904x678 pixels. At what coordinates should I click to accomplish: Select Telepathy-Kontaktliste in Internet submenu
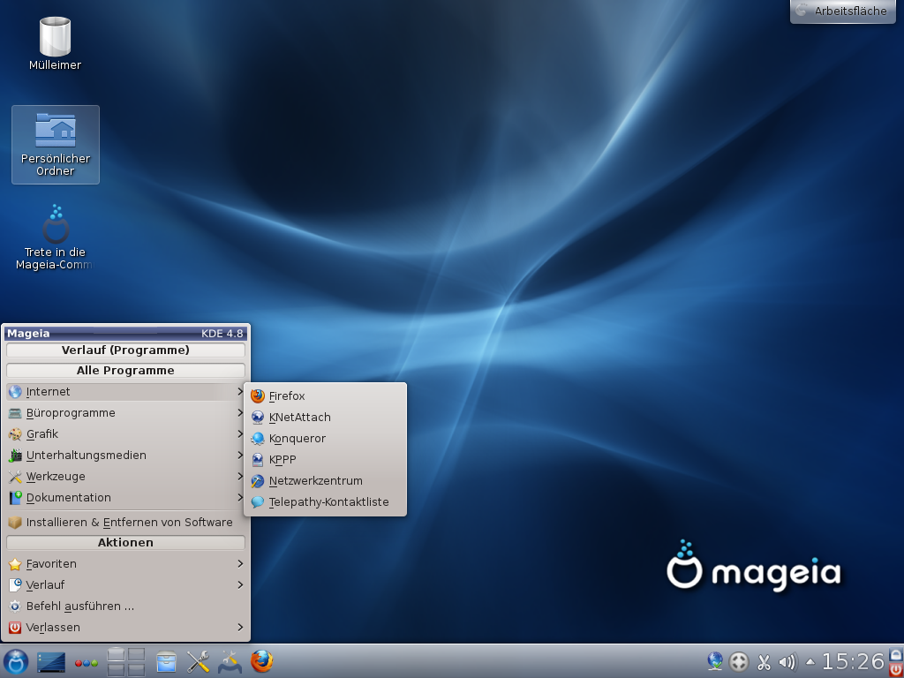point(325,502)
